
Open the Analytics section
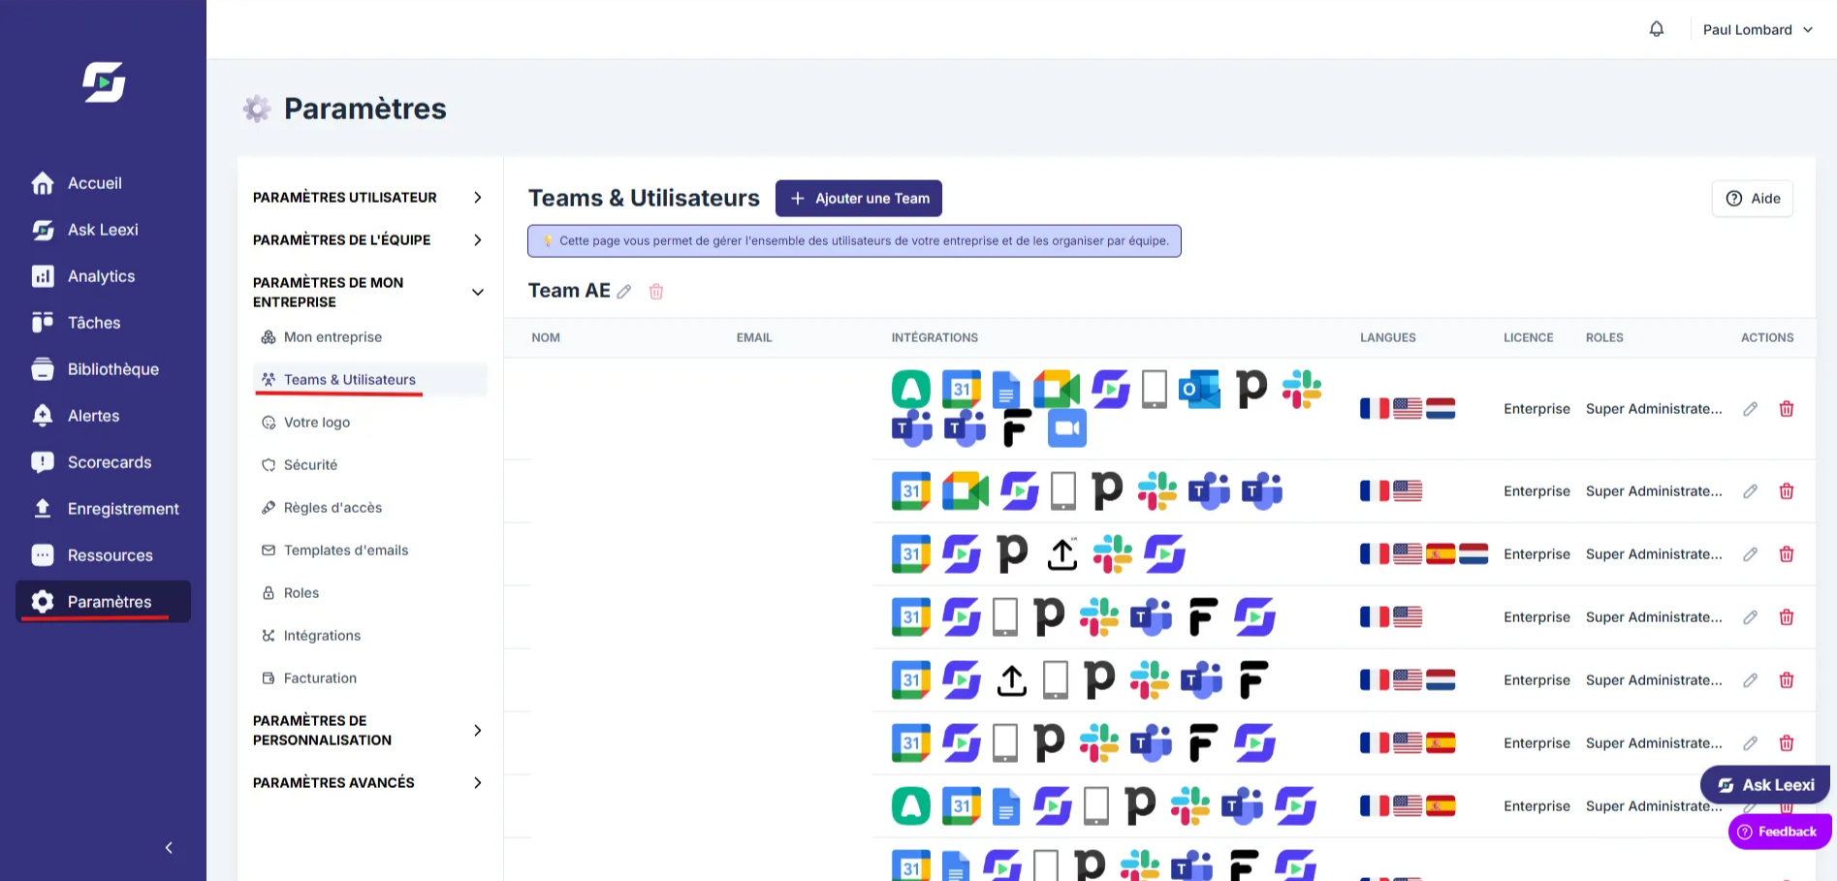(x=101, y=276)
